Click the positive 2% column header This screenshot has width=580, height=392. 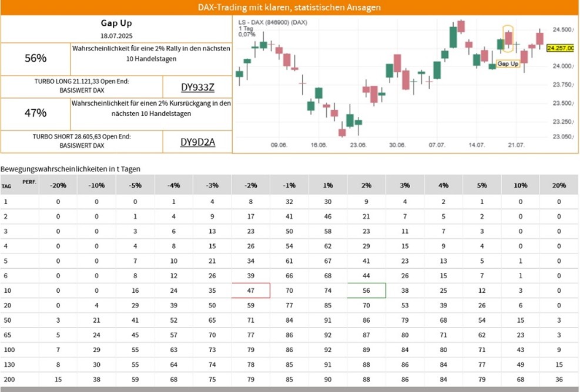pos(366,185)
